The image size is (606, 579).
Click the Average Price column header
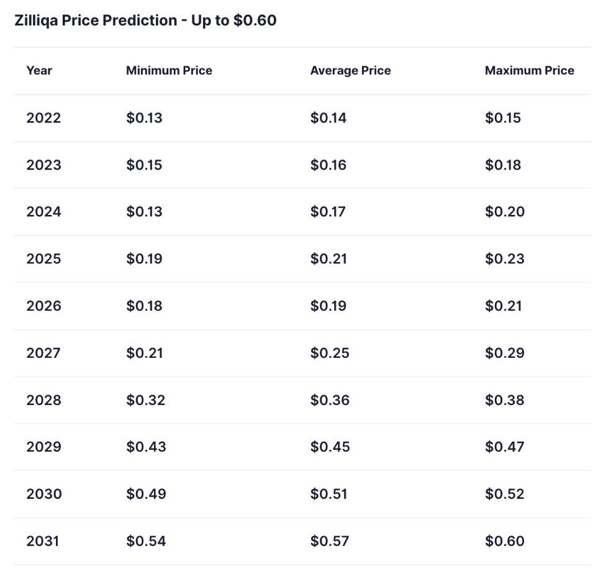350,71
